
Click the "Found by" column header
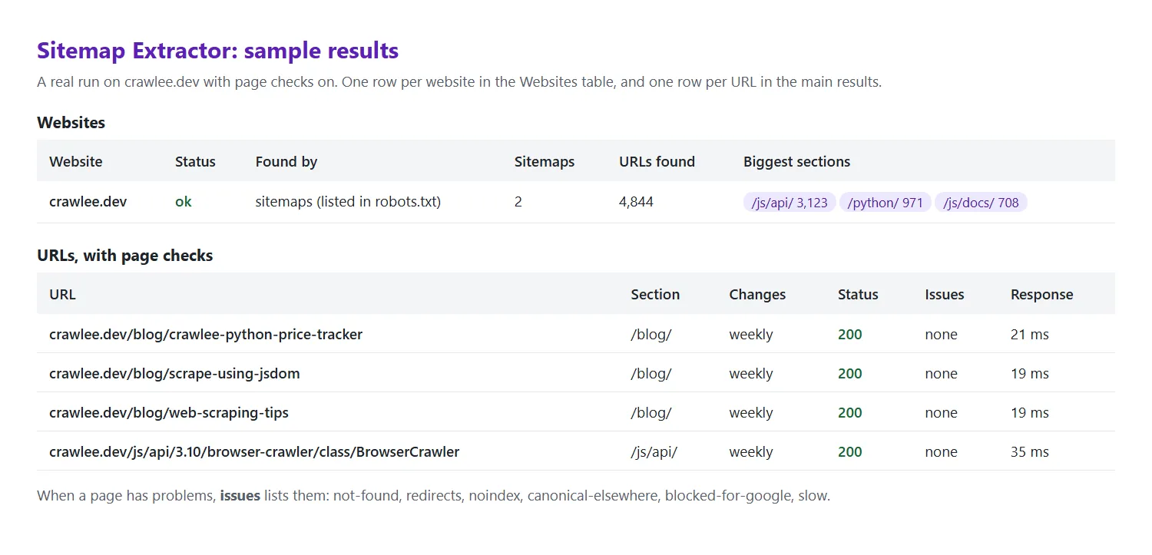(x=286, y=162)
